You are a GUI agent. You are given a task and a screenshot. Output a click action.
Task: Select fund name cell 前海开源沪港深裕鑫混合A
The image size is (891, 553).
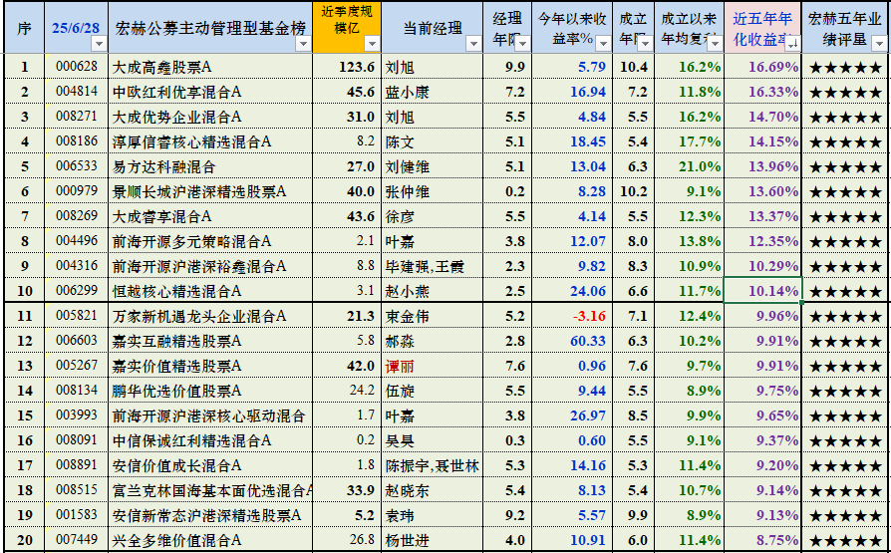[210, 266]
